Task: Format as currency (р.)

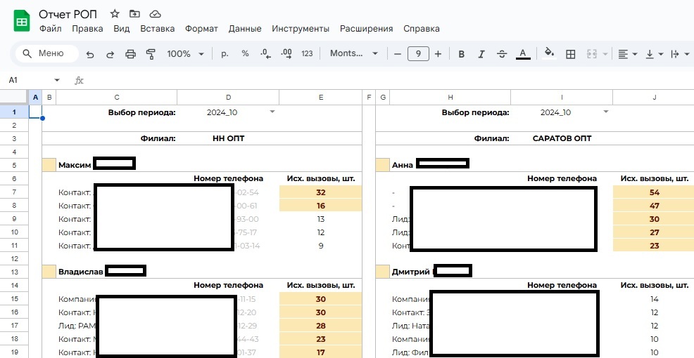Action: pos(225,54)
